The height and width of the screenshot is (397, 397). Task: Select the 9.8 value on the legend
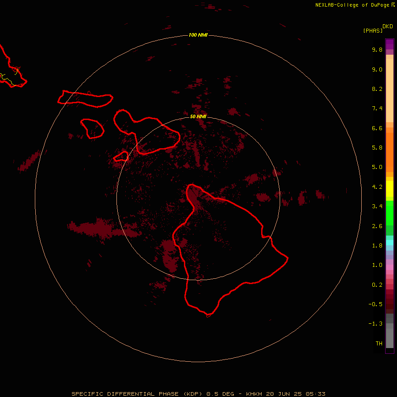(377, 49)
